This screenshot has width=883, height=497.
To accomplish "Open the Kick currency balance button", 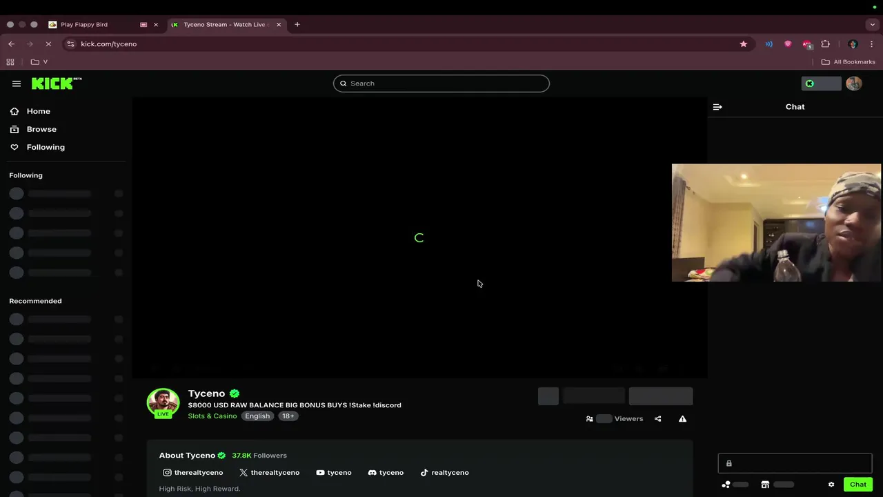I will pos(821,84).
